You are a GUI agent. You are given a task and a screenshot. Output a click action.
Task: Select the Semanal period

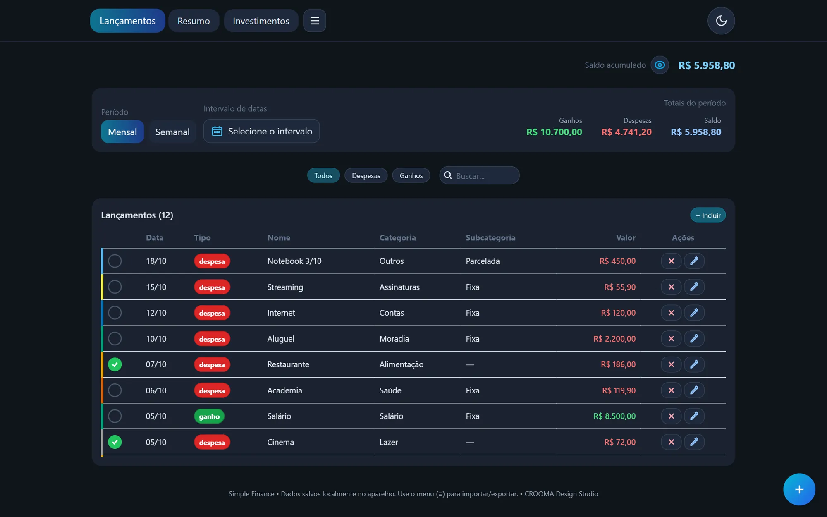[x=172, y=132]
